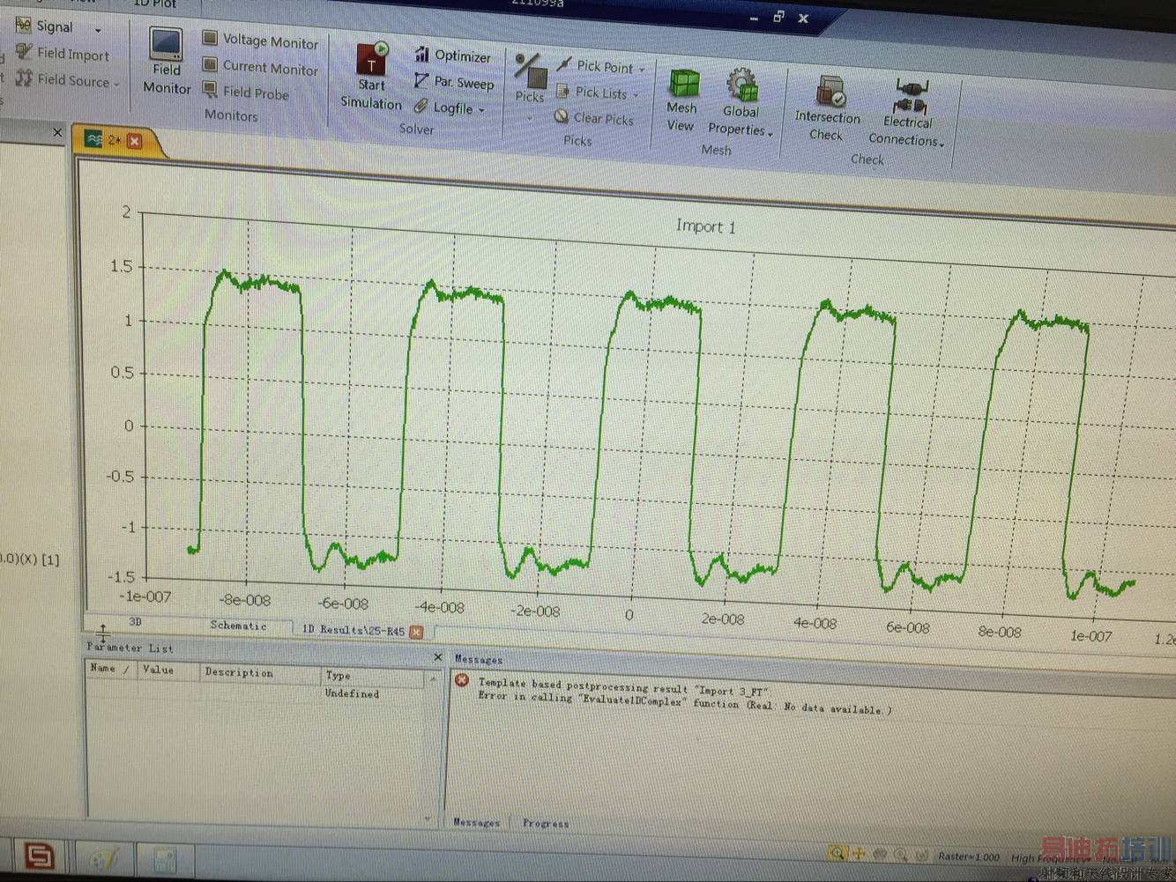1176x882 pixels.
Task: Open the paint palette taskbar app
Action: (105, 857)
